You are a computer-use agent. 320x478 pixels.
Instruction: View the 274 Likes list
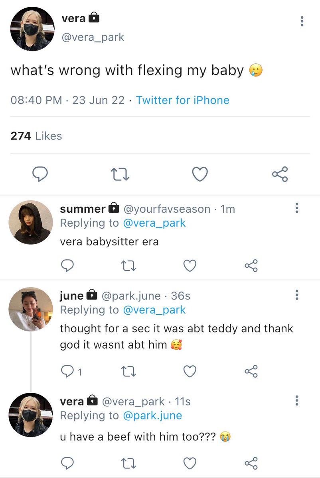pyautogui.click(x=36, y=136)
